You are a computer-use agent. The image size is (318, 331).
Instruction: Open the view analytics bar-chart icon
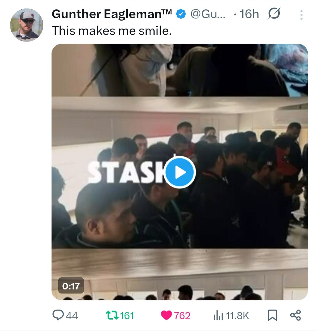218,316
